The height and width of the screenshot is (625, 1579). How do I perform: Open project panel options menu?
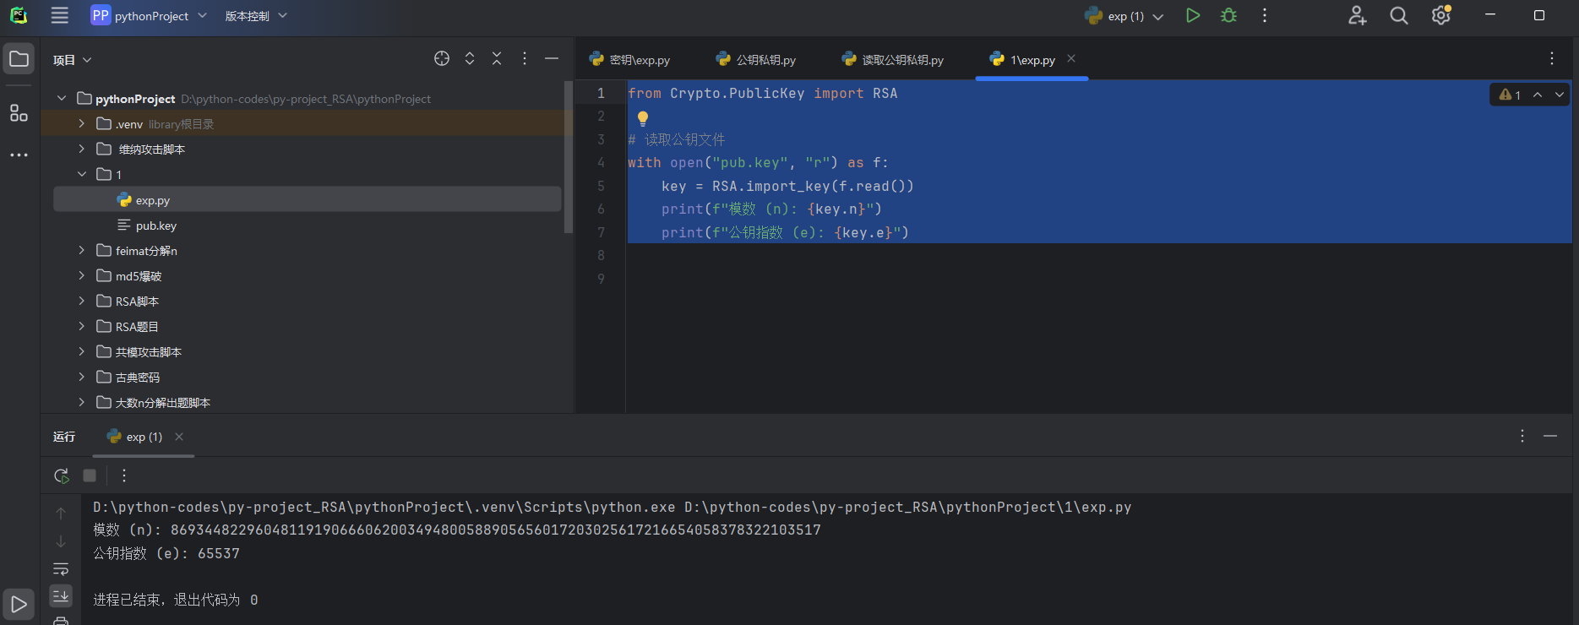pyautogui.click(x=525, y=58)
